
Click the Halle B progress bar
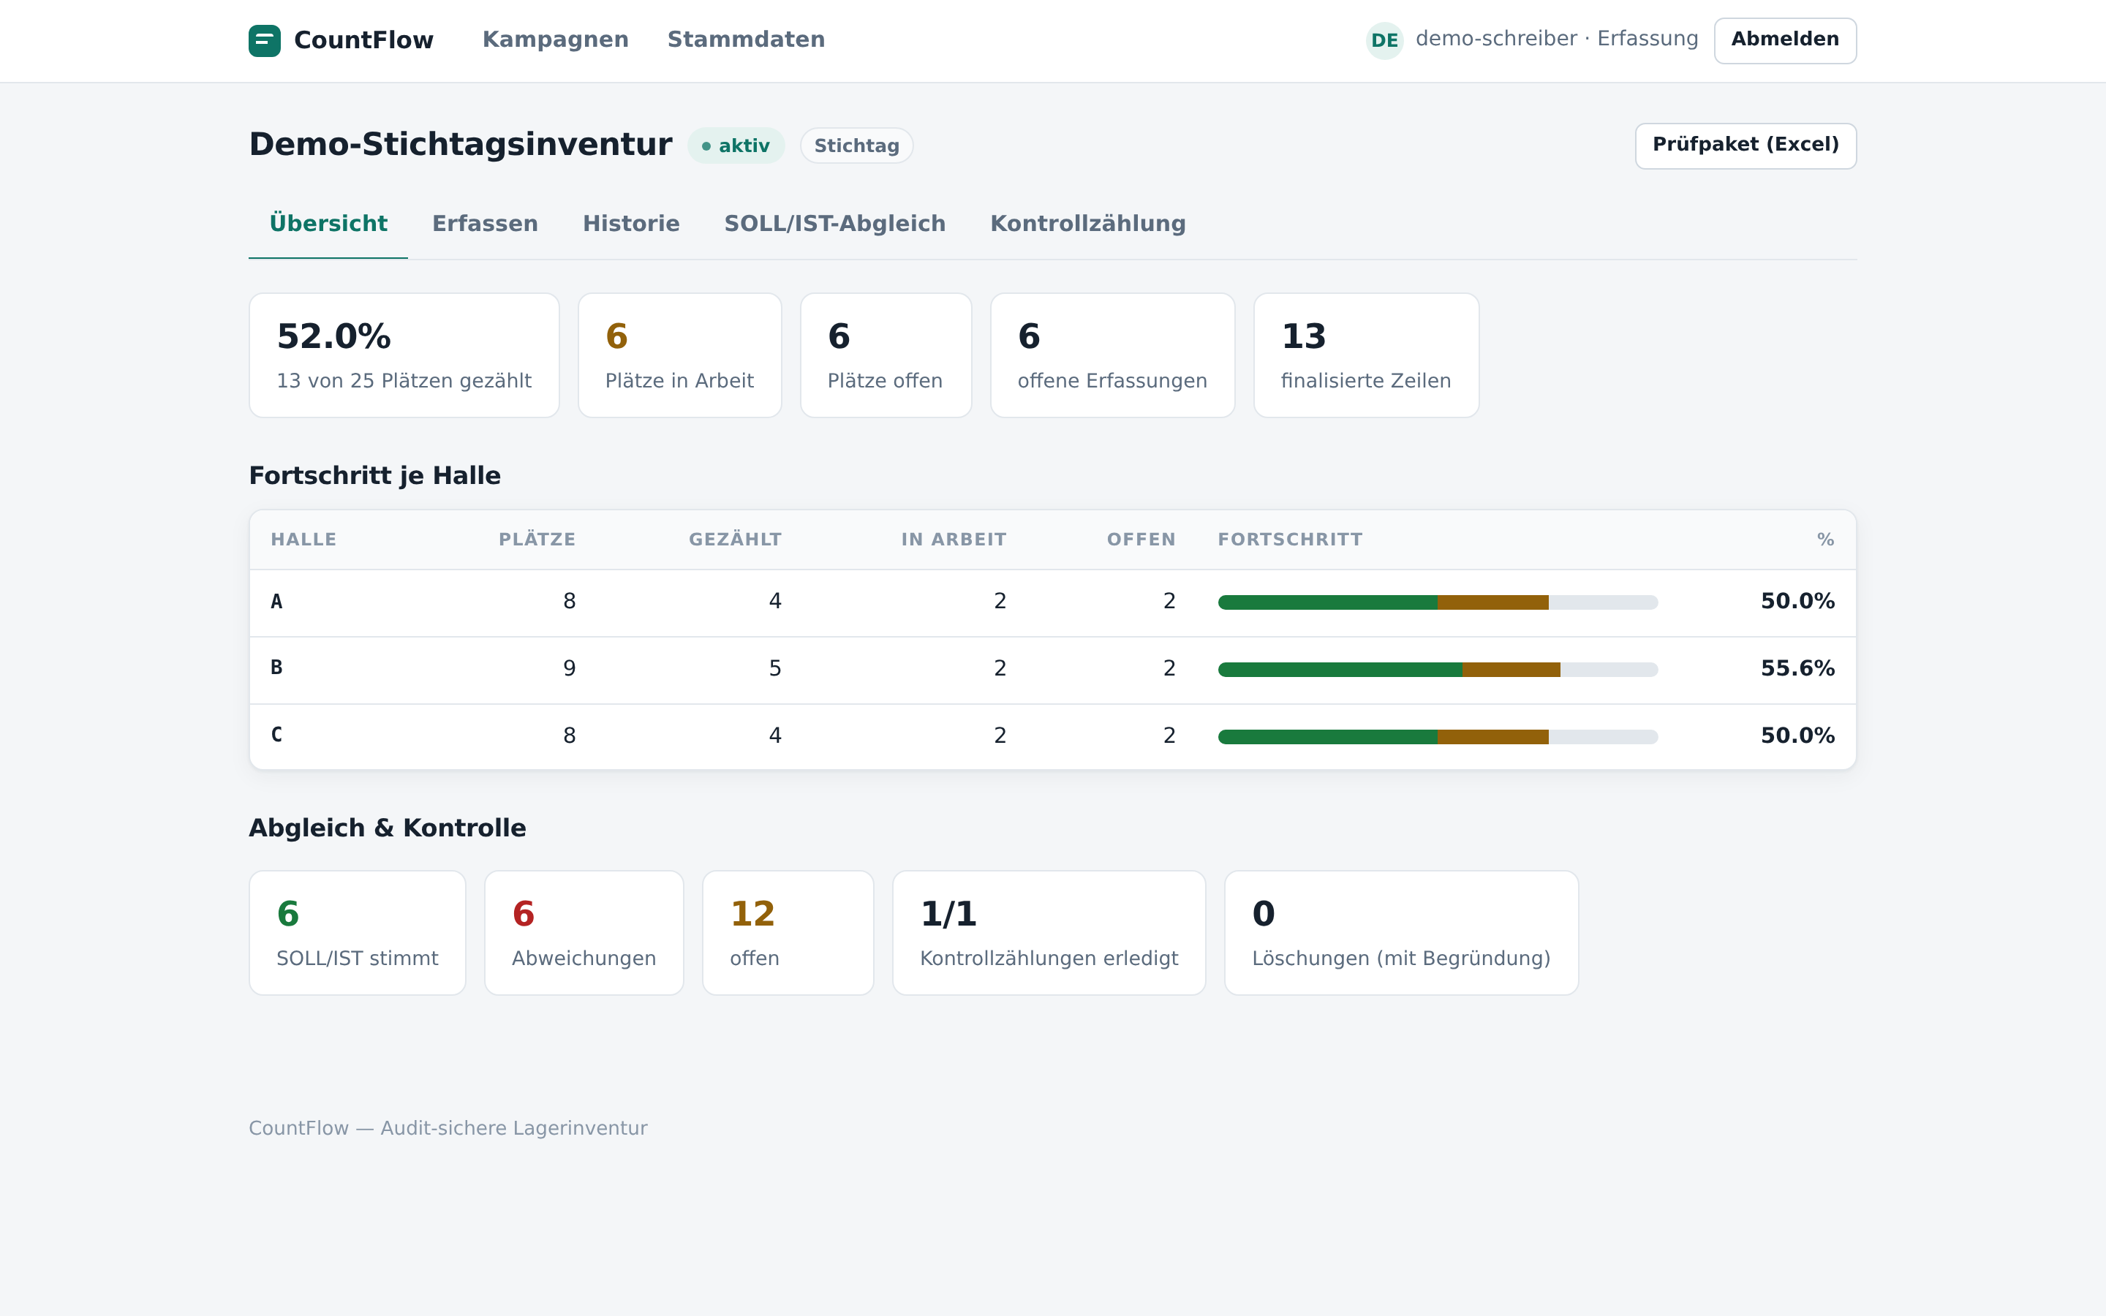tap(1438, 669)
